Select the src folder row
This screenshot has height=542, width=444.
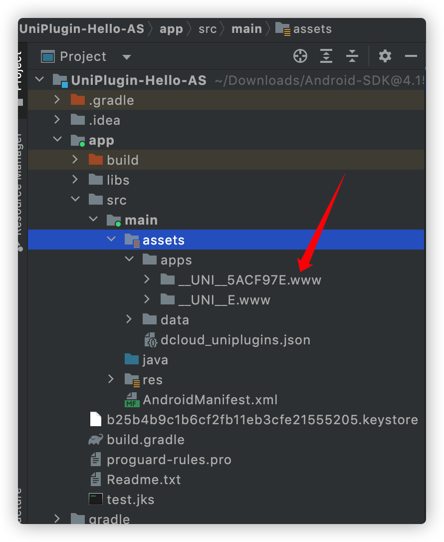coord(226,200)
